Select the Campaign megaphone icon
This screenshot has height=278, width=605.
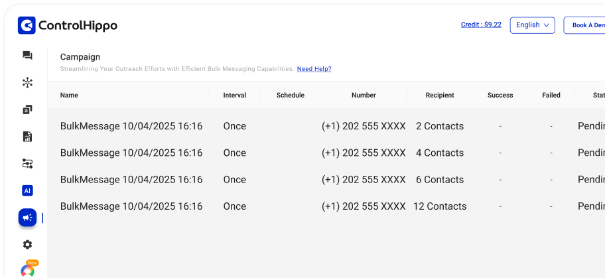(27, 218)
